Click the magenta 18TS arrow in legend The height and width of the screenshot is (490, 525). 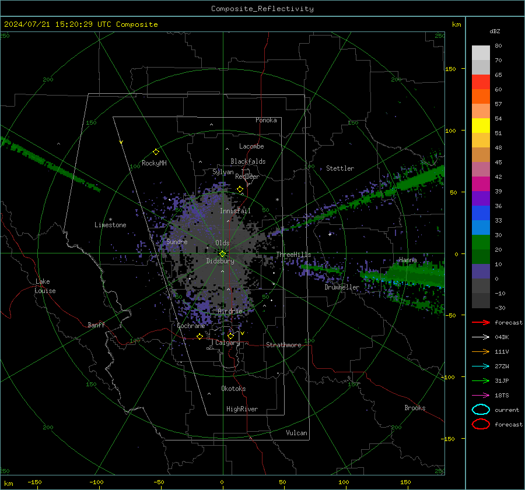pyautogui.click(x=481, y=396)
